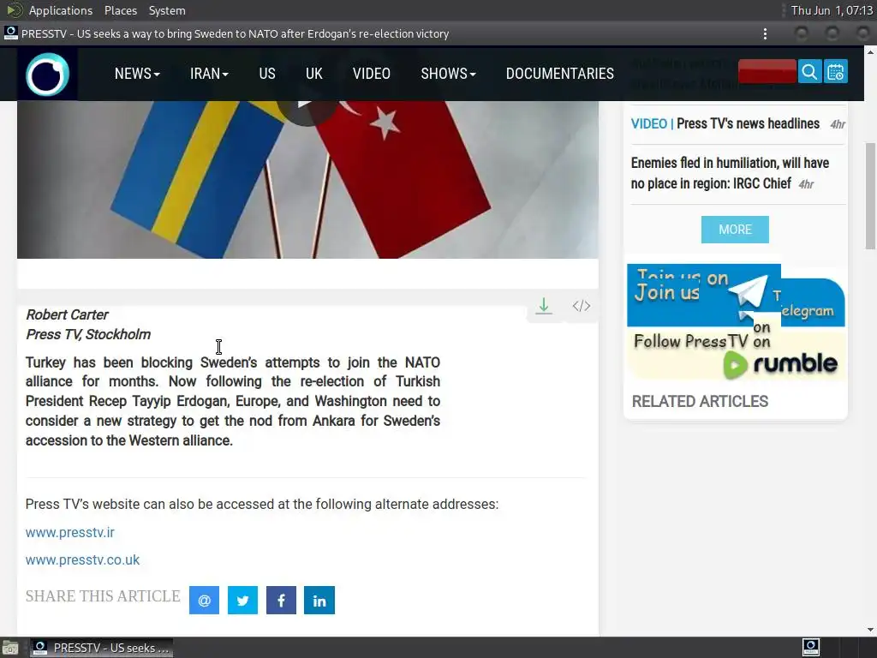The height and width of the screenshot is (658, 877).
Task: Open the Places menu
Action: coord(120,10)
